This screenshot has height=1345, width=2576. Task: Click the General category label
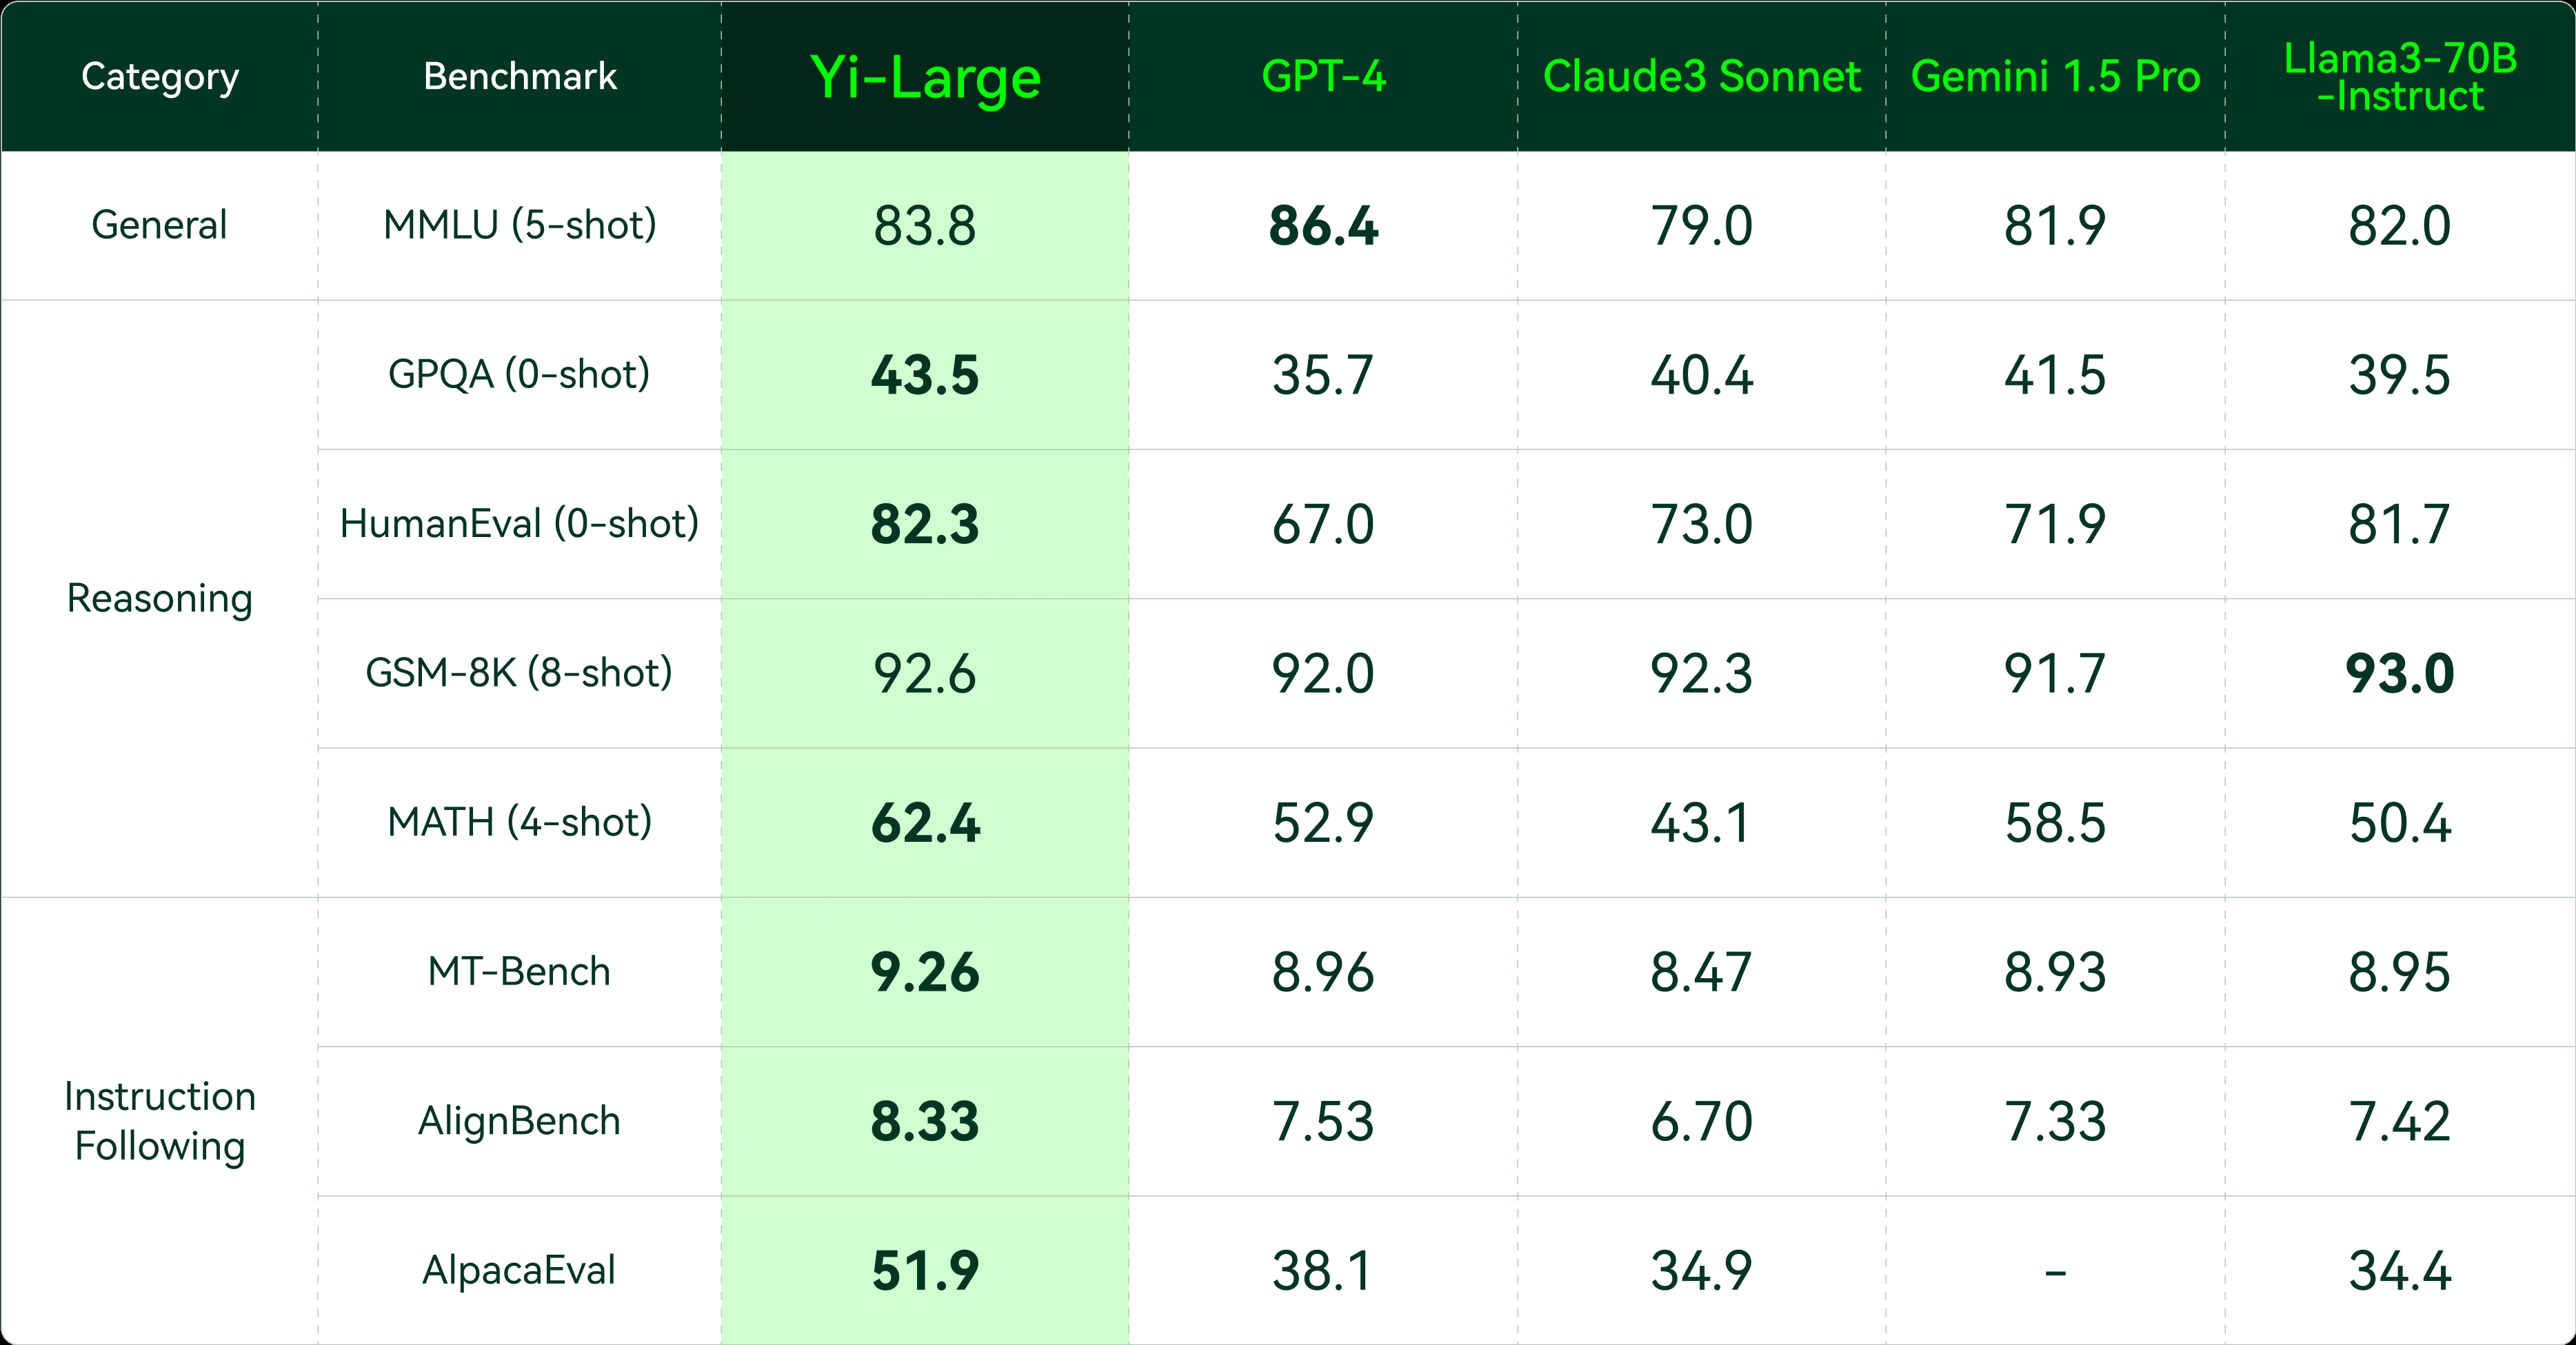coord(160,225)
